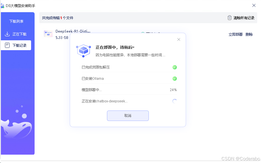Click the 模型部署中... status row text
This screenshot has width=261, height=163.
click(92, 90)
